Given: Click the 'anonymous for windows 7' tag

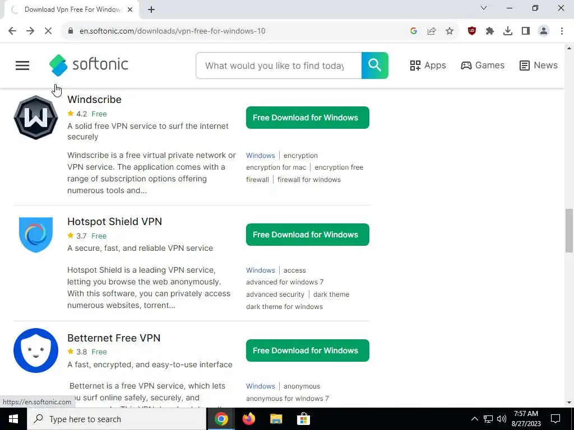Looking at the screenshot, I should click(288, 398).
